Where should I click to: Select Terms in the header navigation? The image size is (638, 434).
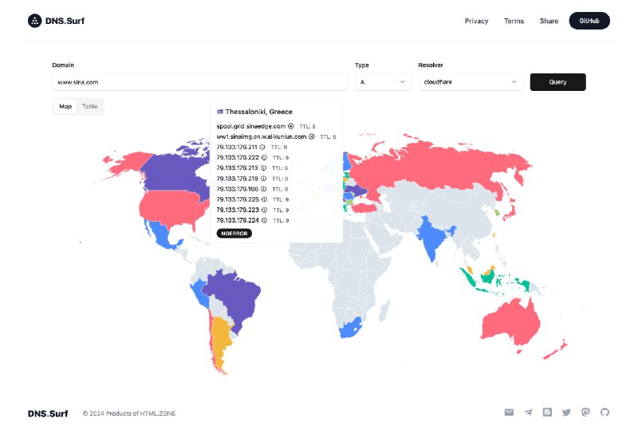click(514, 21)
